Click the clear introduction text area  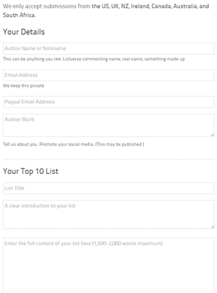coord(108,214)
